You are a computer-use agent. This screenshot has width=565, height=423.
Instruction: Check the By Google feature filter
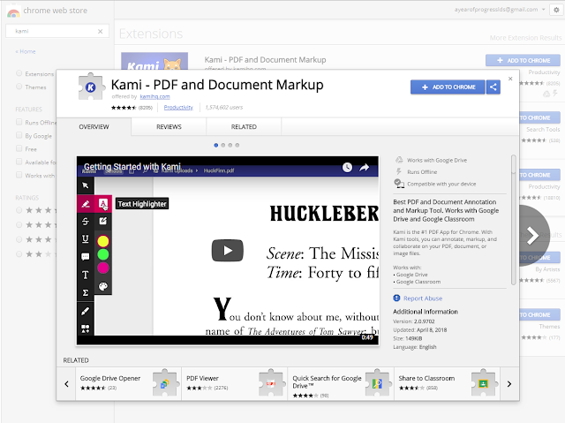coord(19,135)
